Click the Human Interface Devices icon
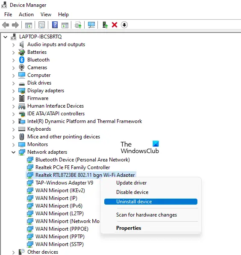The image size is (241, 255). (x=22, y=106)
